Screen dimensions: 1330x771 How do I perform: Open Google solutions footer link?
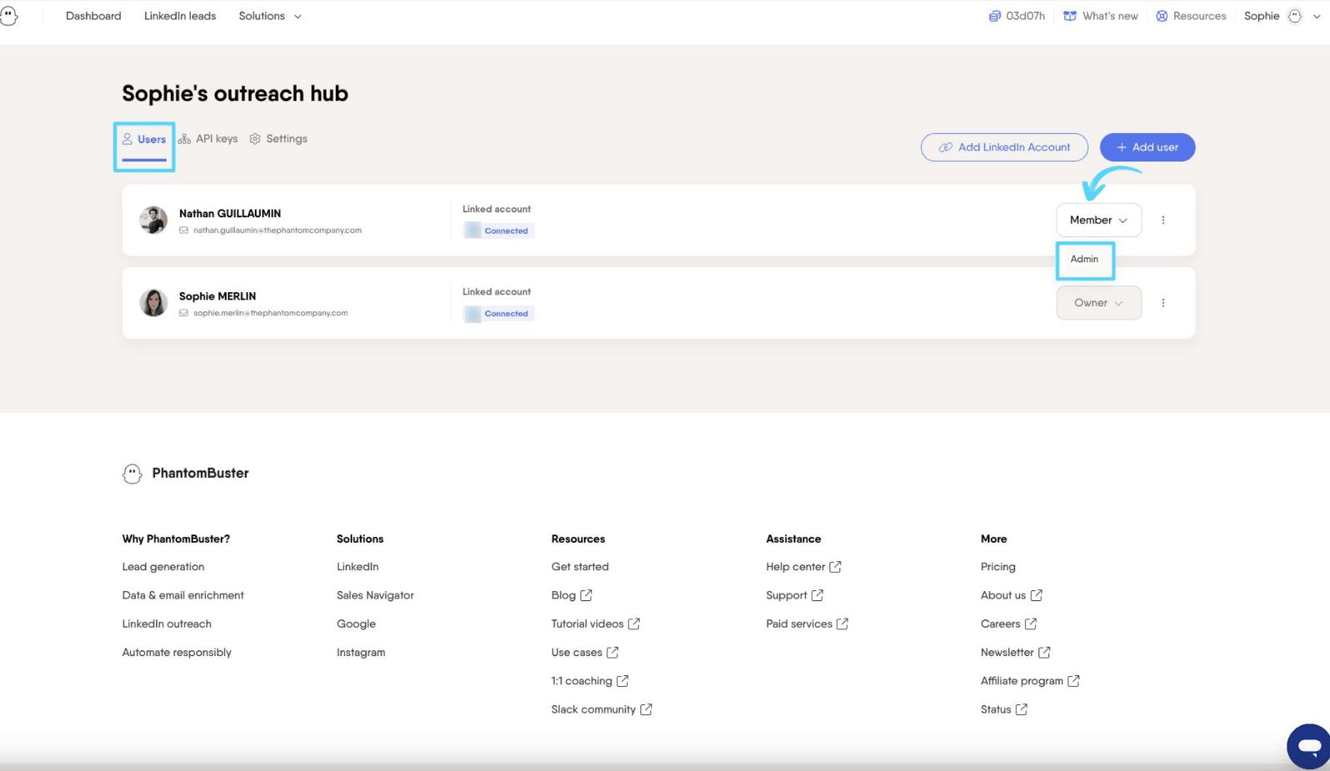[356, 624]
